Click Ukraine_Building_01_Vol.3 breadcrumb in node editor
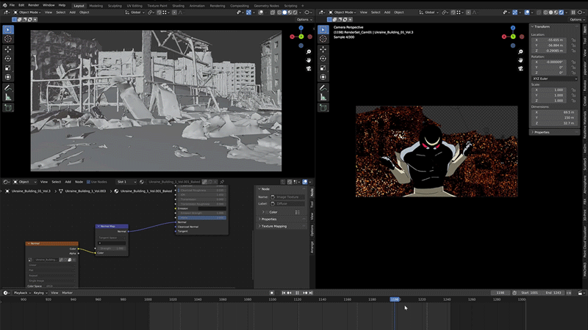Screen dimensions: 588x330 point(31,191)
